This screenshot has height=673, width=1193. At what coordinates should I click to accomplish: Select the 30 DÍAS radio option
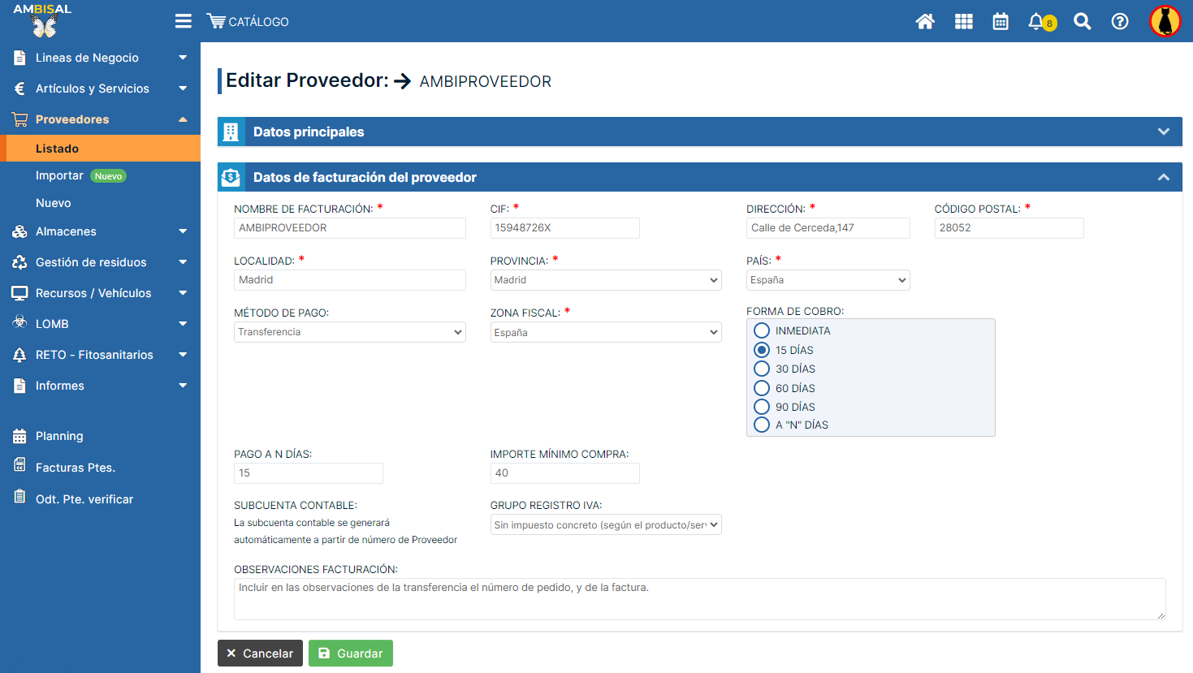point(762,369)
